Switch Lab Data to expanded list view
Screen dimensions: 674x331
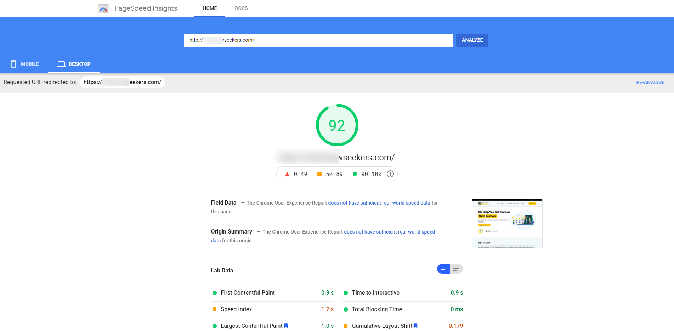[x=457, y=269]
